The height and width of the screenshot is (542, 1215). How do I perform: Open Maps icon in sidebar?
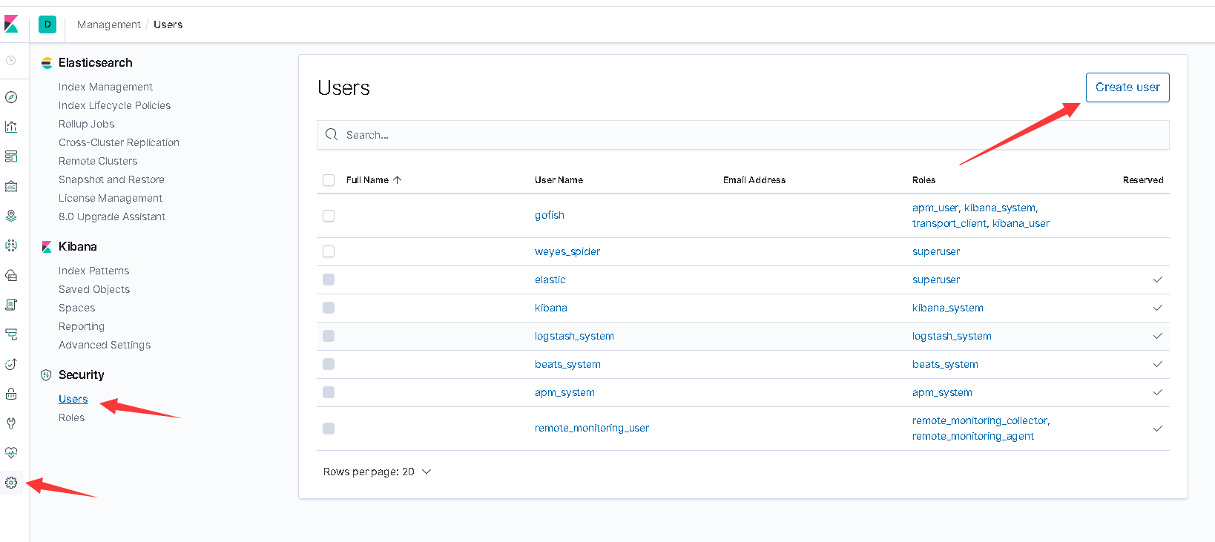(x=11, y=216)
